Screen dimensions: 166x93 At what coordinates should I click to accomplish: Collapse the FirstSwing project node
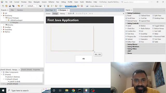(1, 16)
